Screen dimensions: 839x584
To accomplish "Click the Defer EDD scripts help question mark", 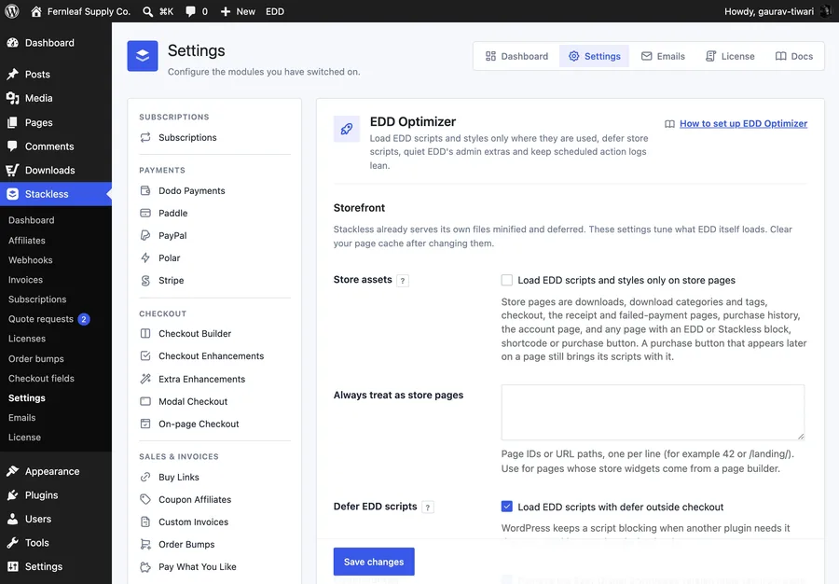I will [x=428, y=508].
